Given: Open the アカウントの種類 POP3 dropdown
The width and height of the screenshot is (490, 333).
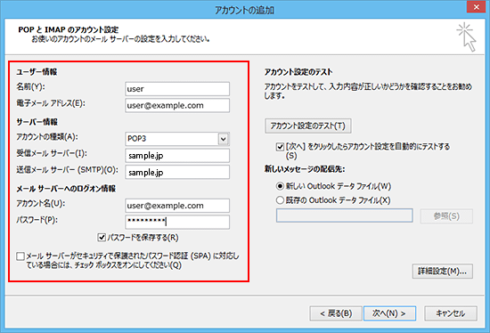Looking at the screenshot, I should pos(223,139).
